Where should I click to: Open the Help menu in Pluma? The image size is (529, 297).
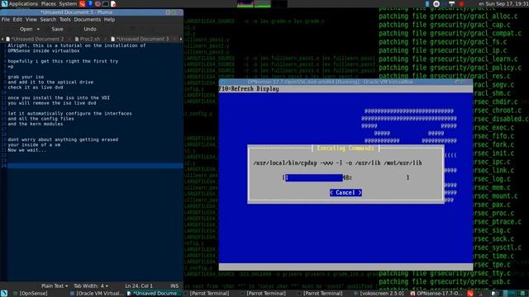109,20
